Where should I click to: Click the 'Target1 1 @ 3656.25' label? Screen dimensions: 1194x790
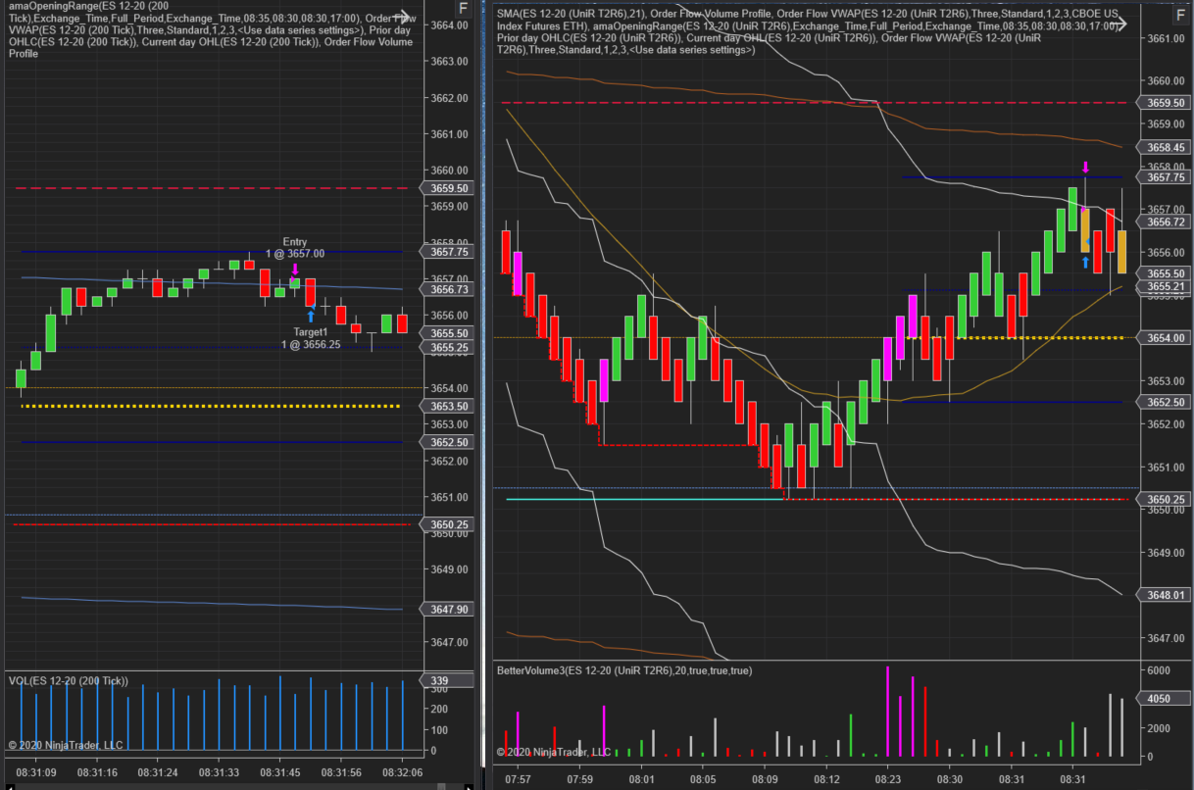tap(311, 338)
